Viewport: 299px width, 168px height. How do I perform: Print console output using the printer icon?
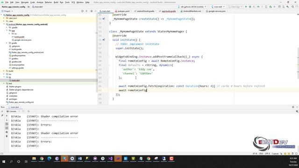7,132
